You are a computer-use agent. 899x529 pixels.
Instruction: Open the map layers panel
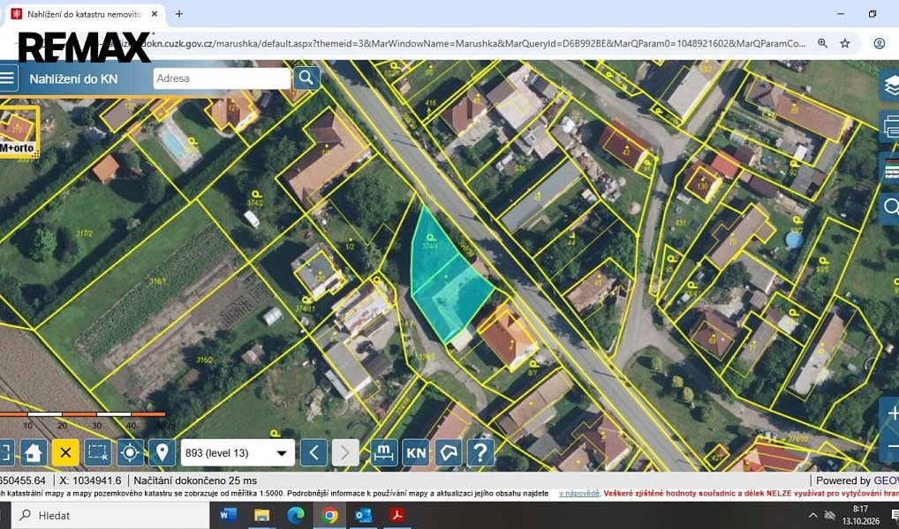890,86
